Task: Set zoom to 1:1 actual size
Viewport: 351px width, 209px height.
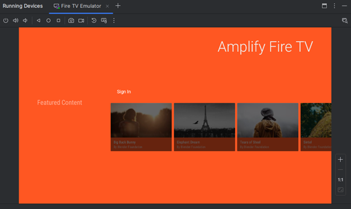Action: coord(340,180)
